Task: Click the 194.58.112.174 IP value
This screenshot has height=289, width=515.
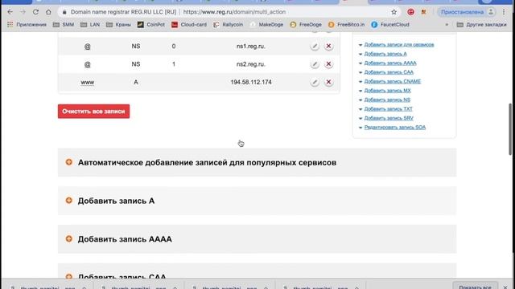Action: 251,82
